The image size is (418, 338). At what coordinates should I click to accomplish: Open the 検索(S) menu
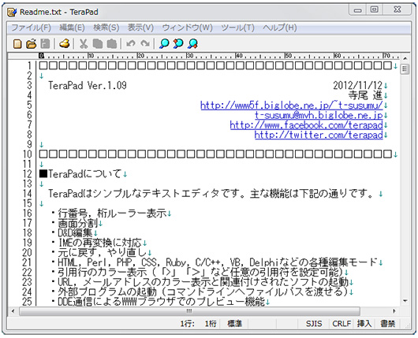coord(106,28)
